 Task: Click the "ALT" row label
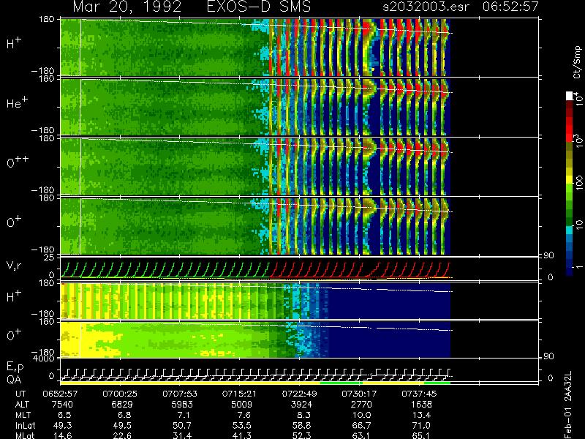(x=22, y=405)
